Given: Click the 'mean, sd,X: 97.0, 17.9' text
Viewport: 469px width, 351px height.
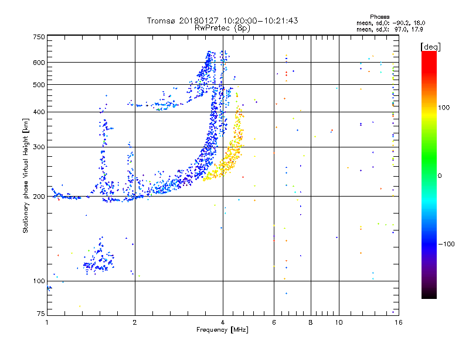Looking at the screenshot, I should [x=390, y=29].
